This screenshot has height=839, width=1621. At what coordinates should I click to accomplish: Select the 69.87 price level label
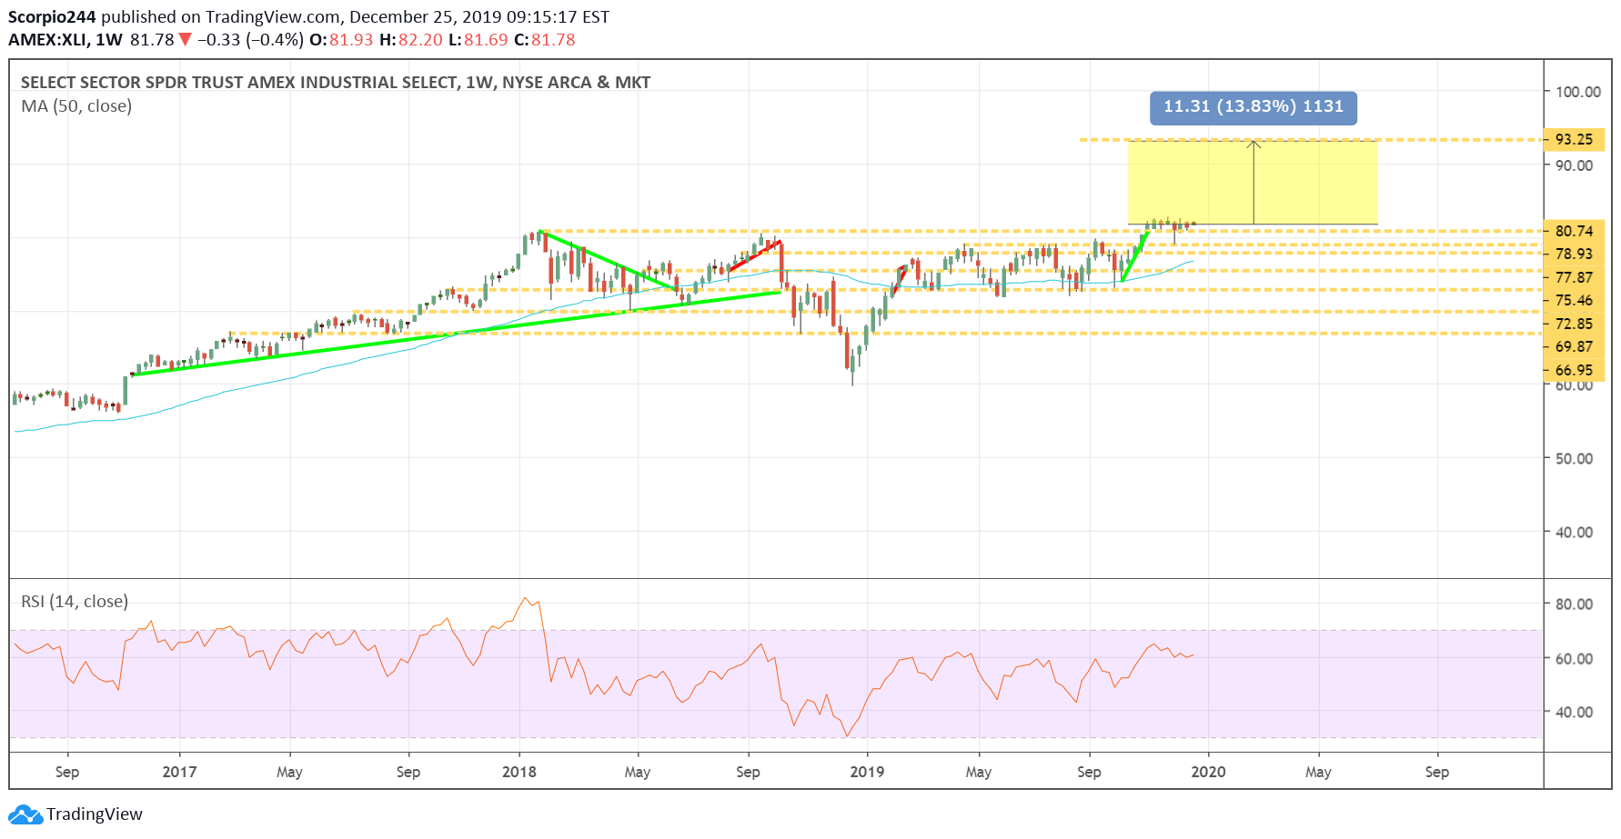[1574, 346]
